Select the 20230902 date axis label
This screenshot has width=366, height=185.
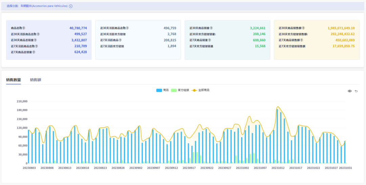point(136,168)
